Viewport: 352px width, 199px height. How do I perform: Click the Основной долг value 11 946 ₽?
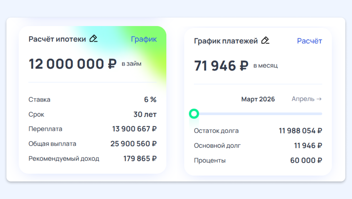tap(308, 145)
